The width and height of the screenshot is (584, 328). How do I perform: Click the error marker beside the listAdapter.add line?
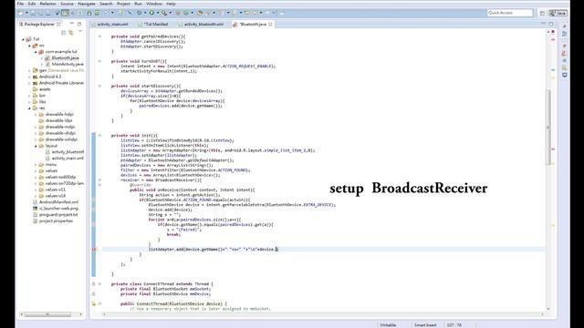click(94, 249)
